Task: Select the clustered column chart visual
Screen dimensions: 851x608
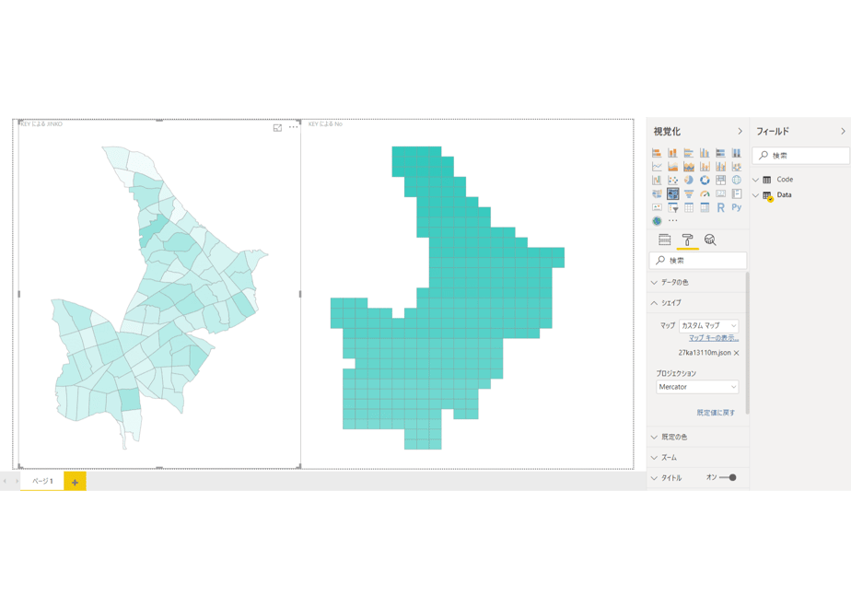Action: coord(705,153)
